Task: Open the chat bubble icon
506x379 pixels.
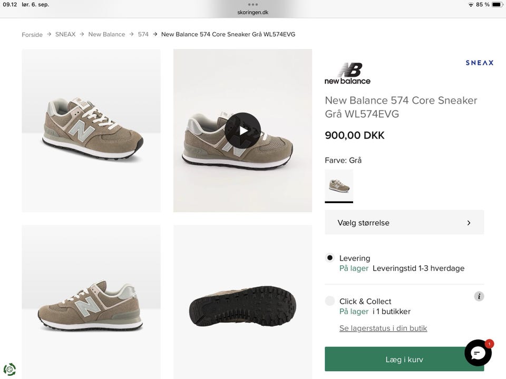Action: pos(478,353)
